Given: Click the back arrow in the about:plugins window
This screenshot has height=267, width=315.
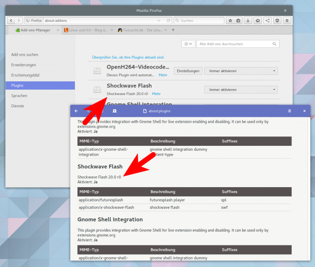Looking at the screenshot, I should point(76,111).
